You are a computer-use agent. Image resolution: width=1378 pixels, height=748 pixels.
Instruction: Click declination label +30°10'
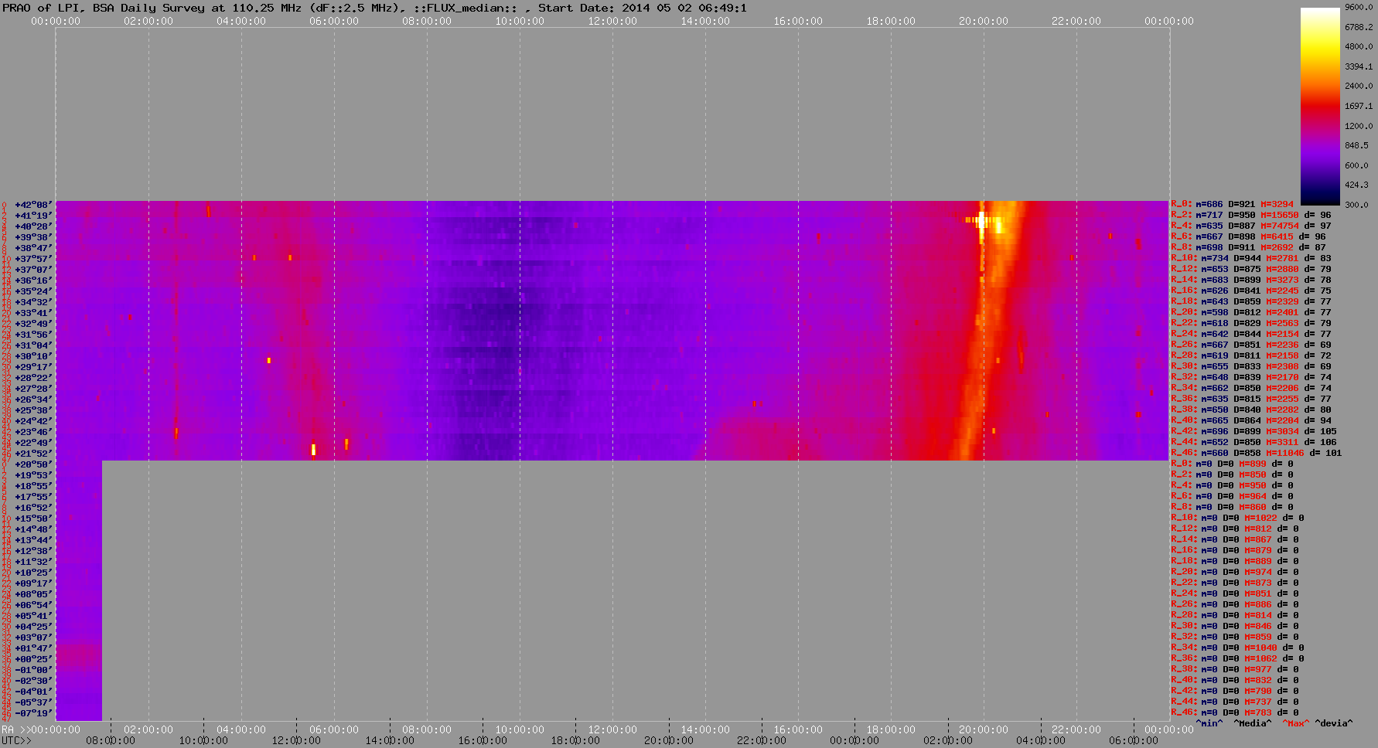[x=33, y=356]
